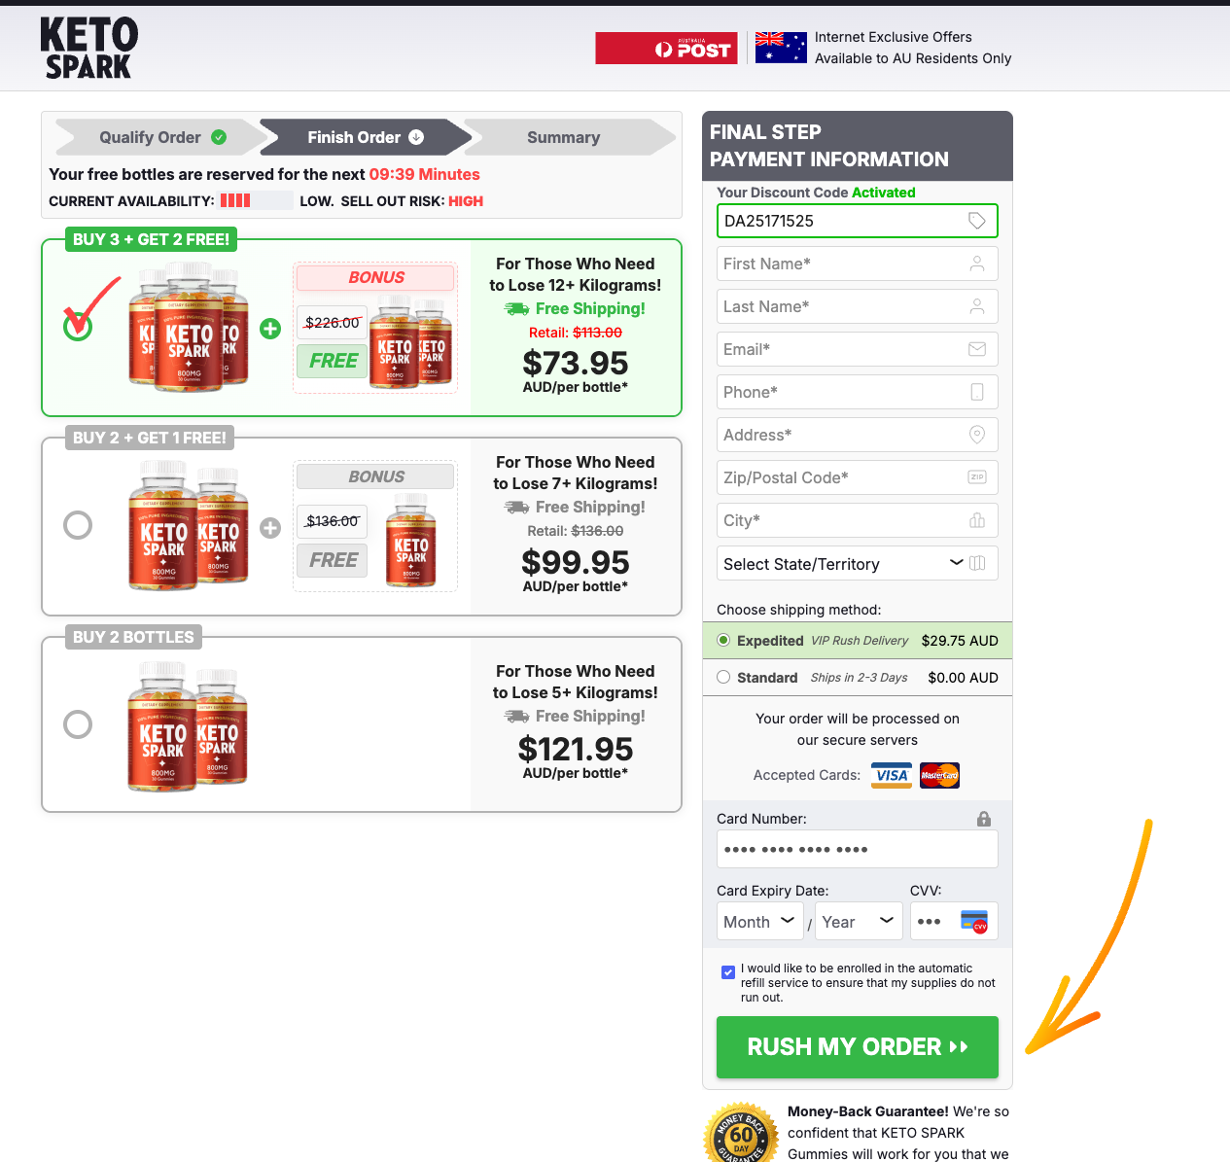
Task: Click the Australia Post logo
Action: [666, 49]
